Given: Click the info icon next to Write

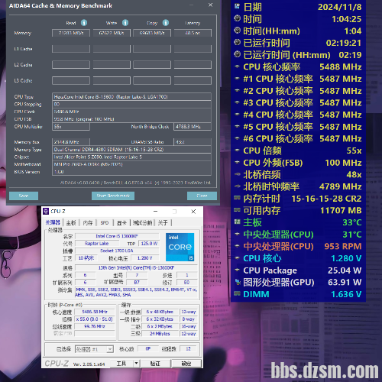Looking at the screenshot, I should pyautogui.click(x=125, y=23).
